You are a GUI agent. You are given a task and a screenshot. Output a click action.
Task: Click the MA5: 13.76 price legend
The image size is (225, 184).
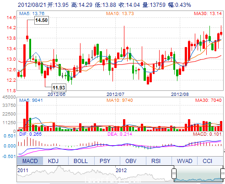[32, 14]
